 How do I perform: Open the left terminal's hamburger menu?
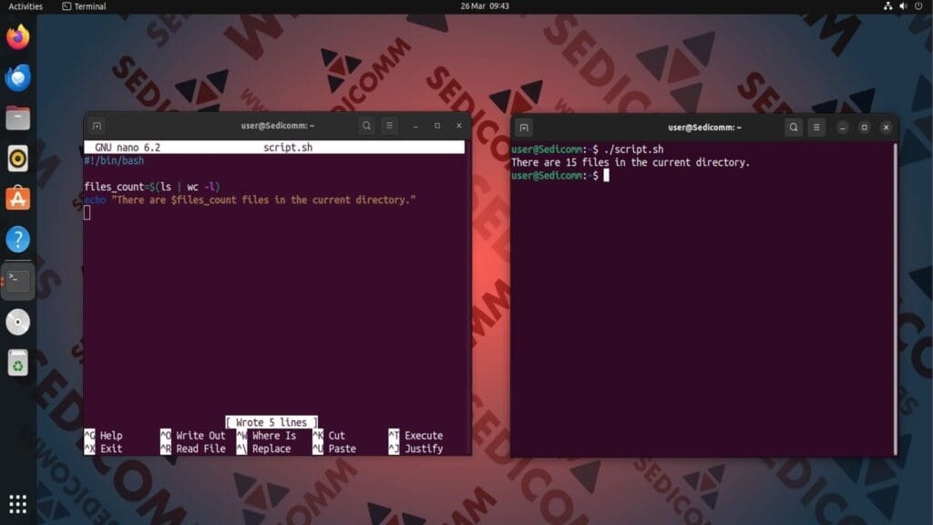[x=390, y=126]
